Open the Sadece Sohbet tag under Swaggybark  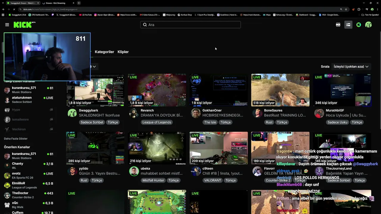pos(92,122)
